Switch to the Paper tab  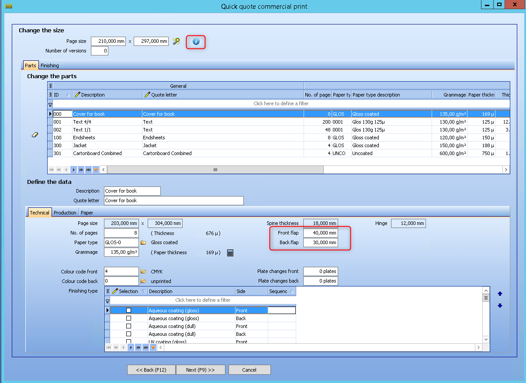(x=87, y=213)
